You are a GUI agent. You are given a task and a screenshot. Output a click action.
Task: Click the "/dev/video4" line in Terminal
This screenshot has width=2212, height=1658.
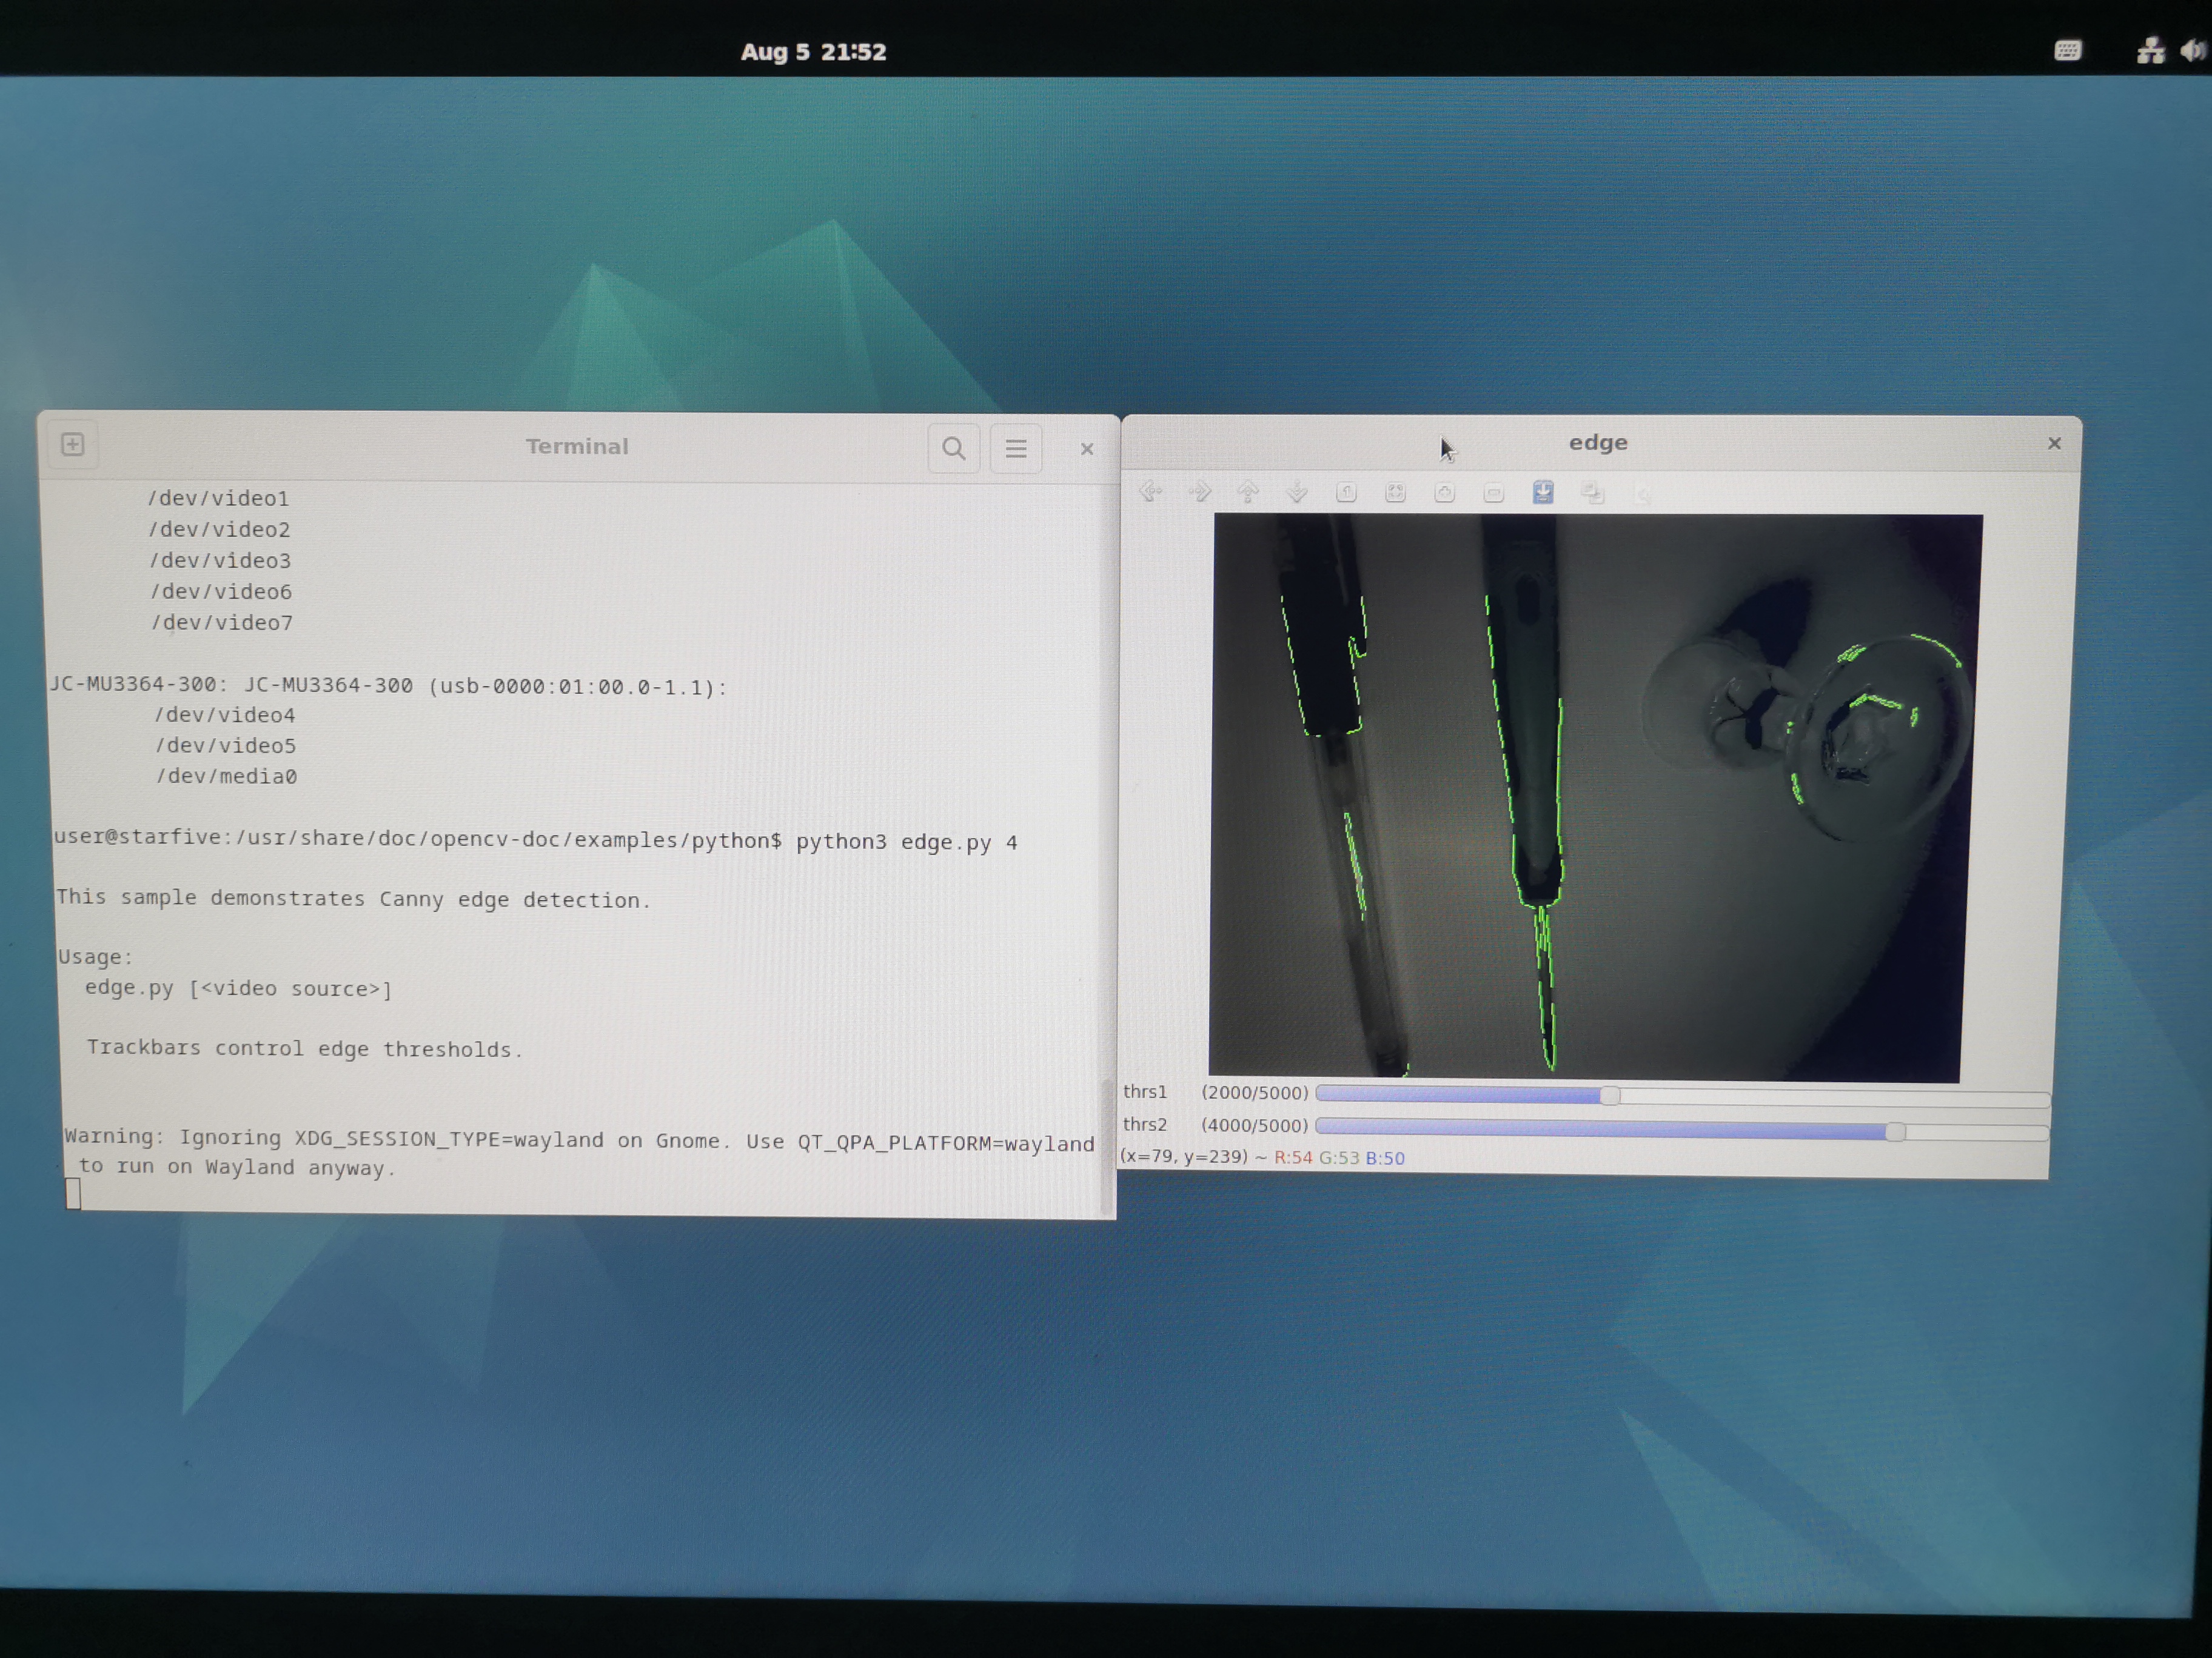(225, 714)
